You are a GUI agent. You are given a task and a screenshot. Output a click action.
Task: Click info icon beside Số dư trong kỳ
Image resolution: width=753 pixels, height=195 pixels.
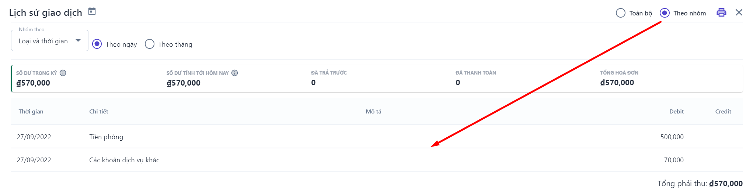point(63,73)
